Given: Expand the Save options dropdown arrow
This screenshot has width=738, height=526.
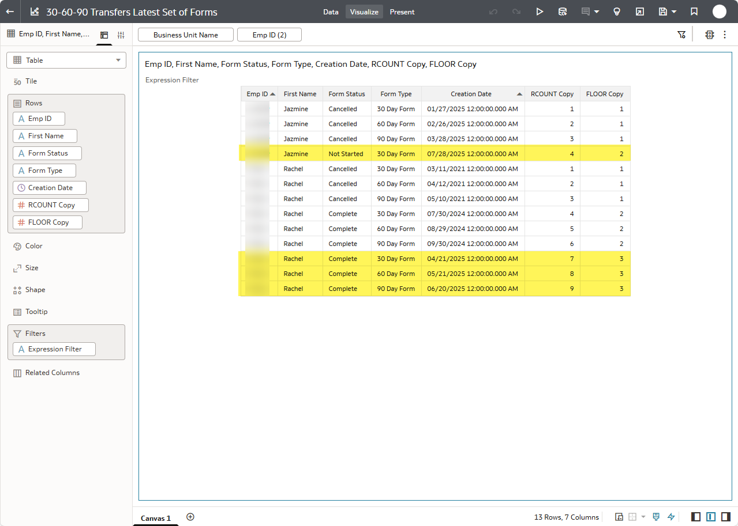Looking at the screenshot, I should 674,12.
